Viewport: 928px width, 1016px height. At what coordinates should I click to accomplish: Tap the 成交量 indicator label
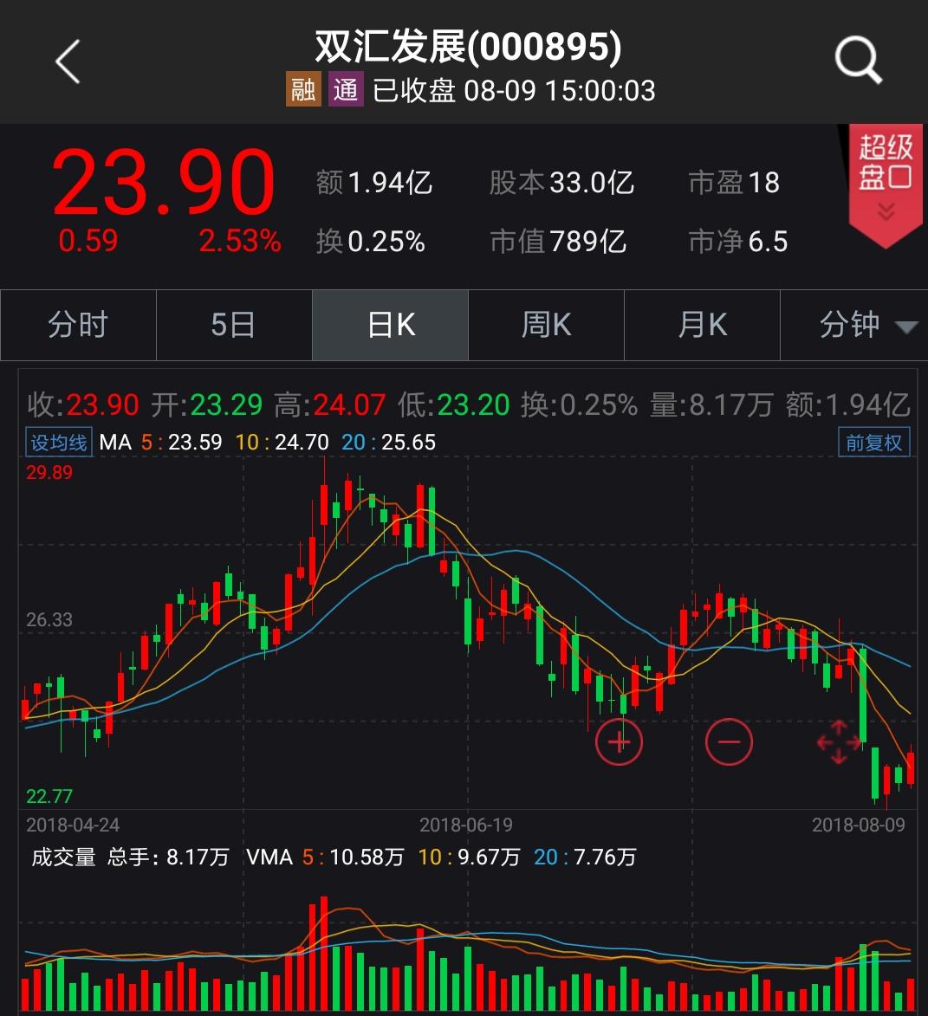click(63, 857)
